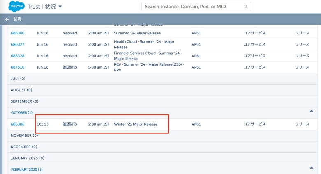Click 確認済み status in row 686306

(70, 124)
